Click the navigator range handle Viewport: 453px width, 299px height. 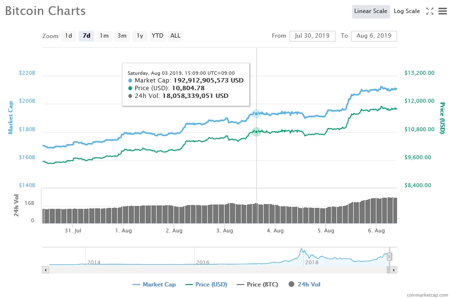389,257
